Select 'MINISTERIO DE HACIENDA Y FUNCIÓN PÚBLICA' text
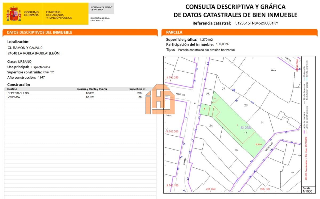The width and height of the screenshot is (320, 199). click(x=59, y=15)
